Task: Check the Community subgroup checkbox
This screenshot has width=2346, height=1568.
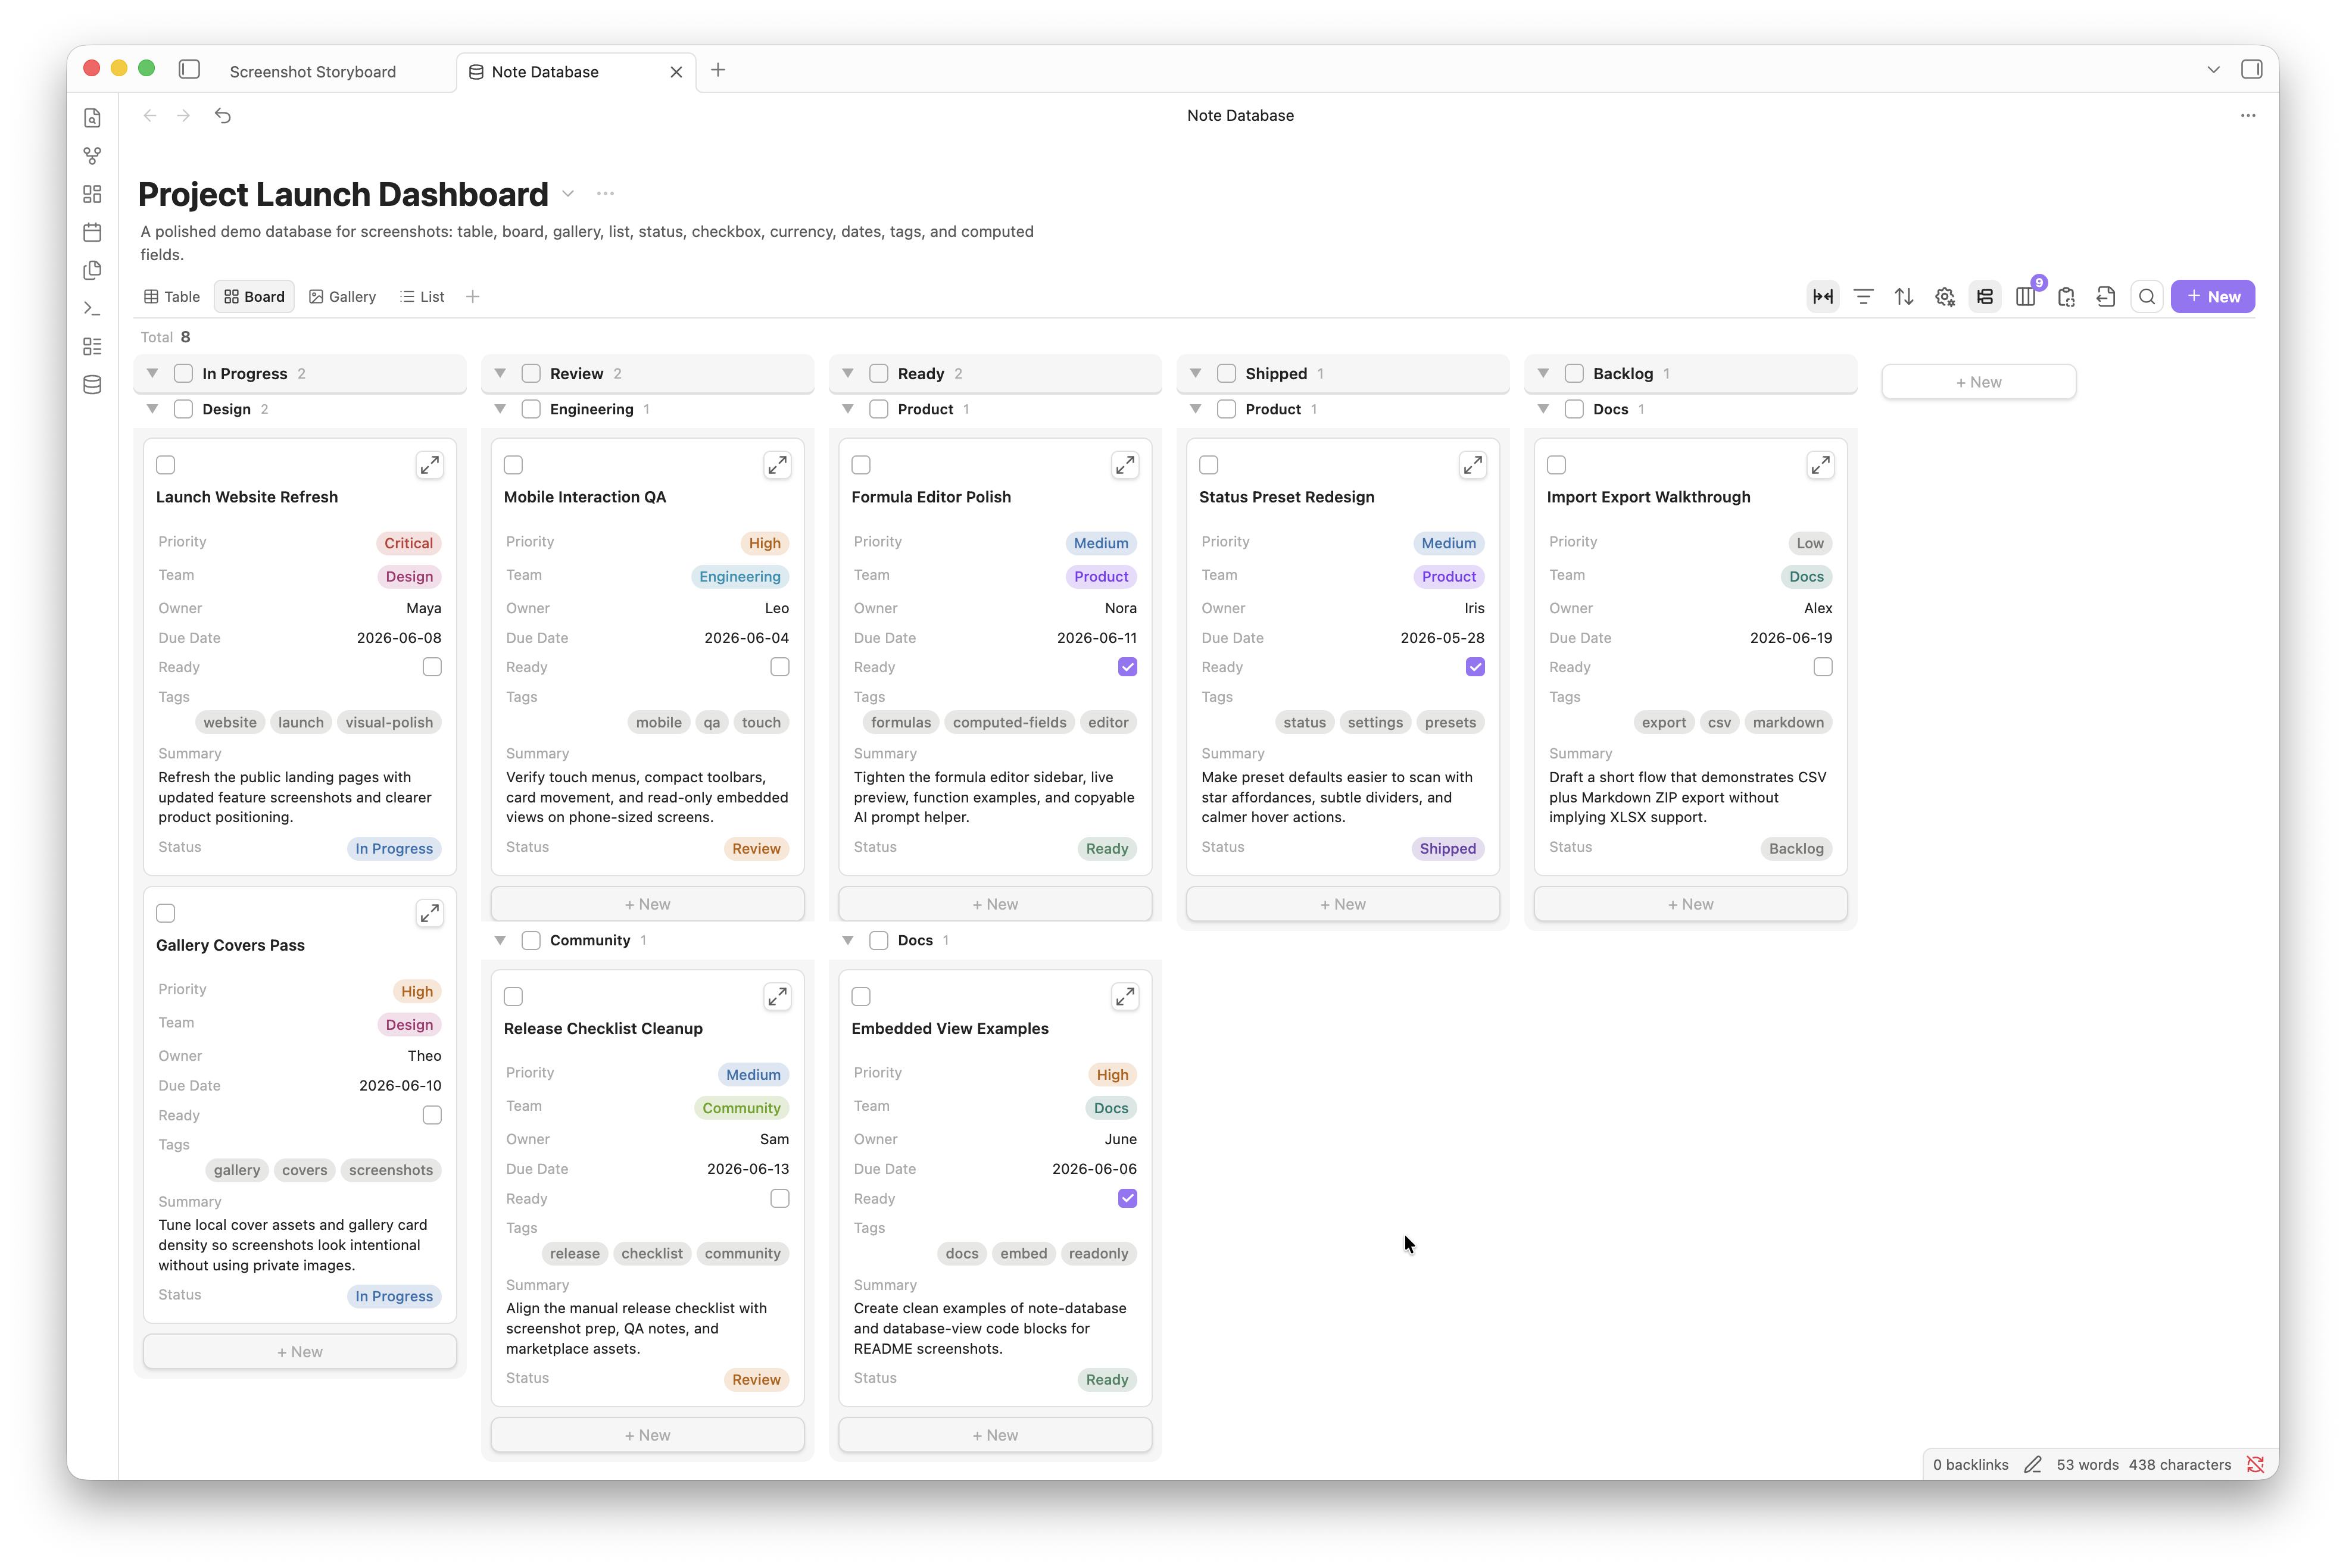Action: click(531, 940)
